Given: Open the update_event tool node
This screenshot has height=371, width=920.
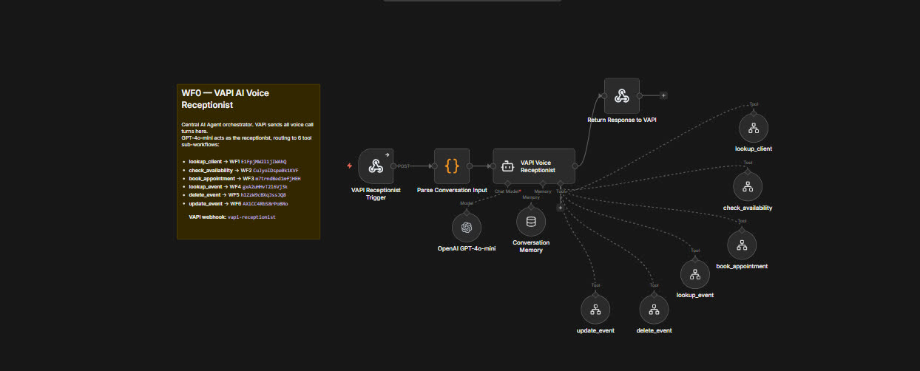Looking at the screenshot, I should pyautogui.click(x=595, y=309).
